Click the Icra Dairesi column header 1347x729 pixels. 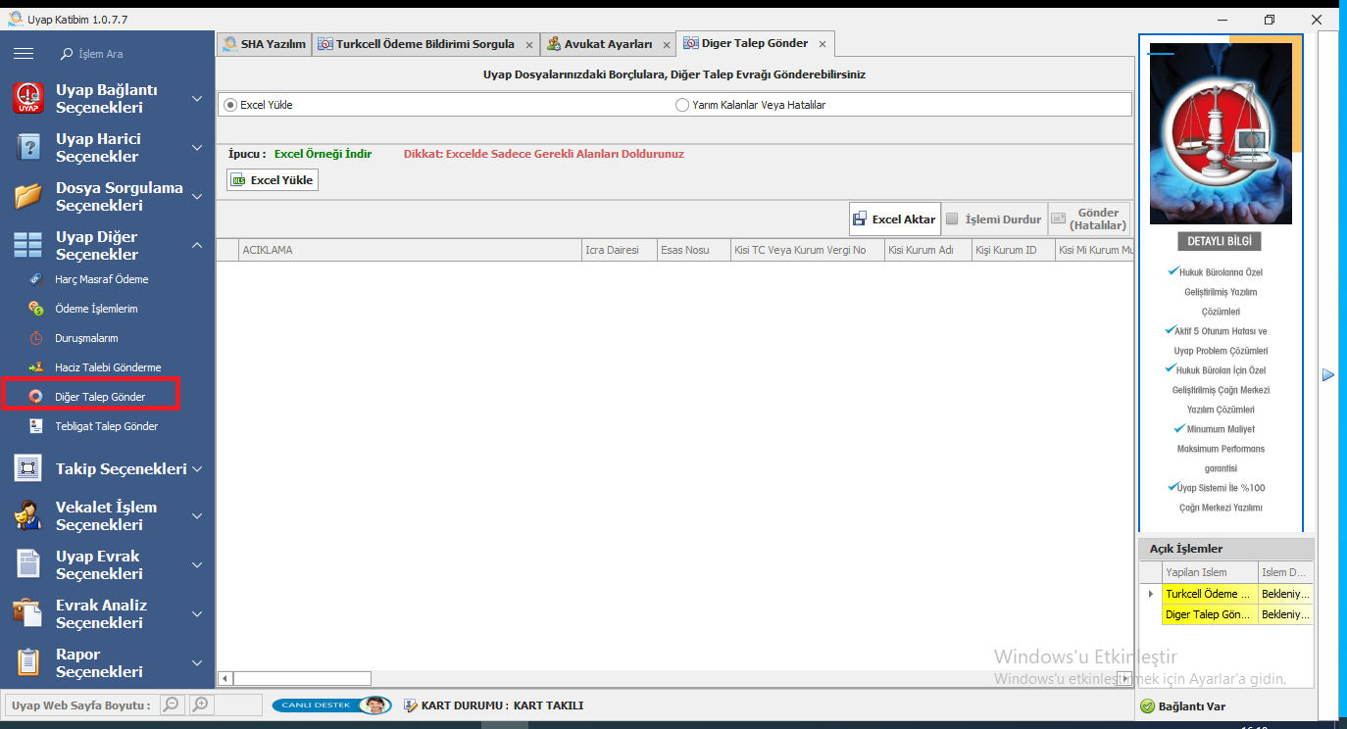619,250
